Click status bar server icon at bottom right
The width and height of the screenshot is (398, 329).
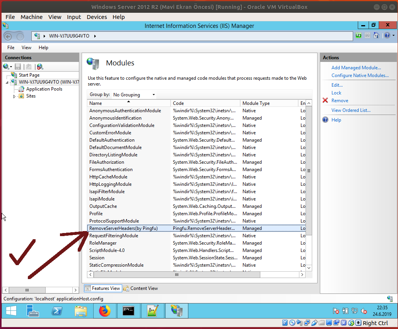[x=390, y=298]
